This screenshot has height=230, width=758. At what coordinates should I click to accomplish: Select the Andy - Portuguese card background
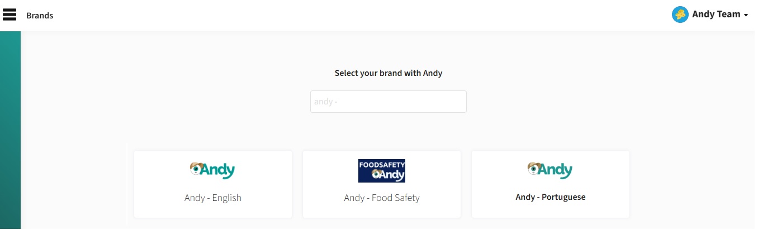pos(551,184)
